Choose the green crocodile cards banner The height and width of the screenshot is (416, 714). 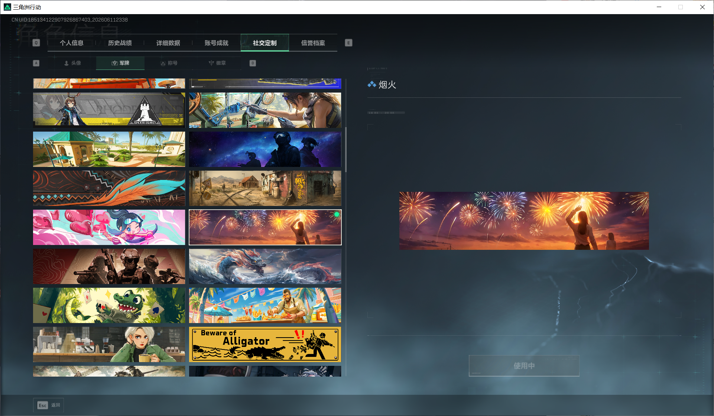[109, 305]
